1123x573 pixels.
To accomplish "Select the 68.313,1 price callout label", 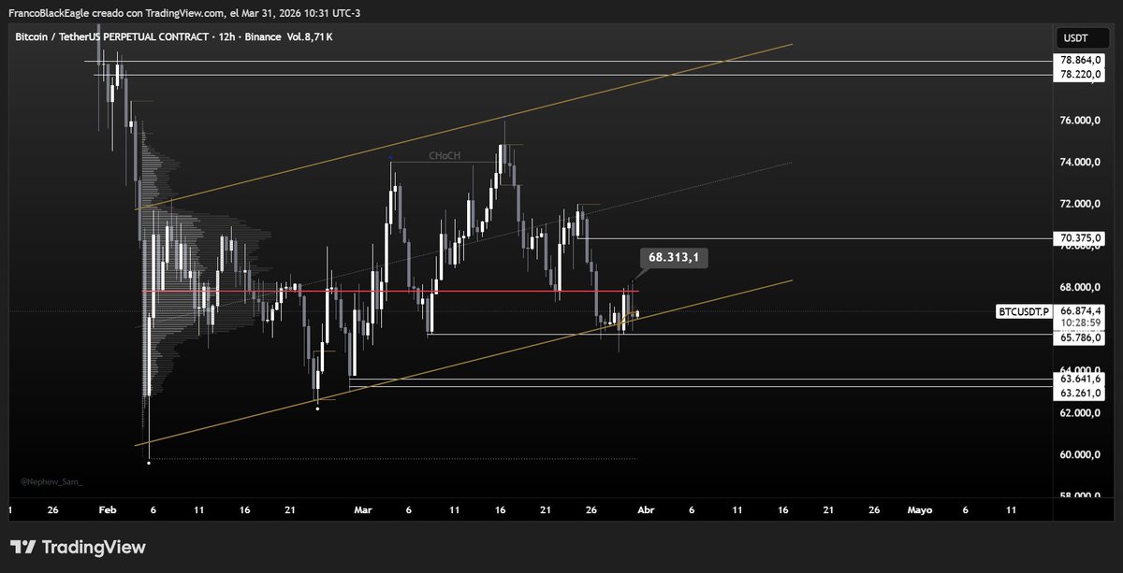I will pyautogui.click(x=674, y=258).
